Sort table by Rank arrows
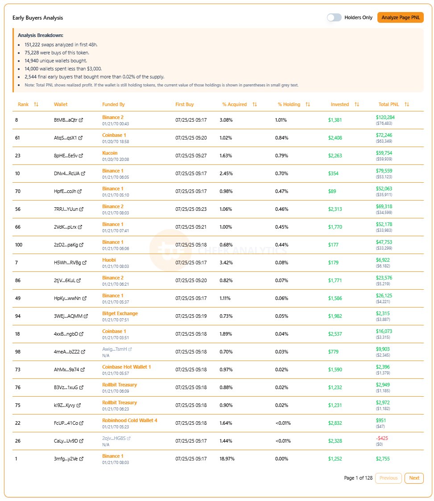 36,104
